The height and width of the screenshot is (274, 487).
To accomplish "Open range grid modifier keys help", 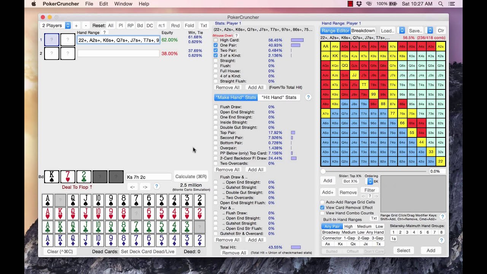I will click(442, 217).
